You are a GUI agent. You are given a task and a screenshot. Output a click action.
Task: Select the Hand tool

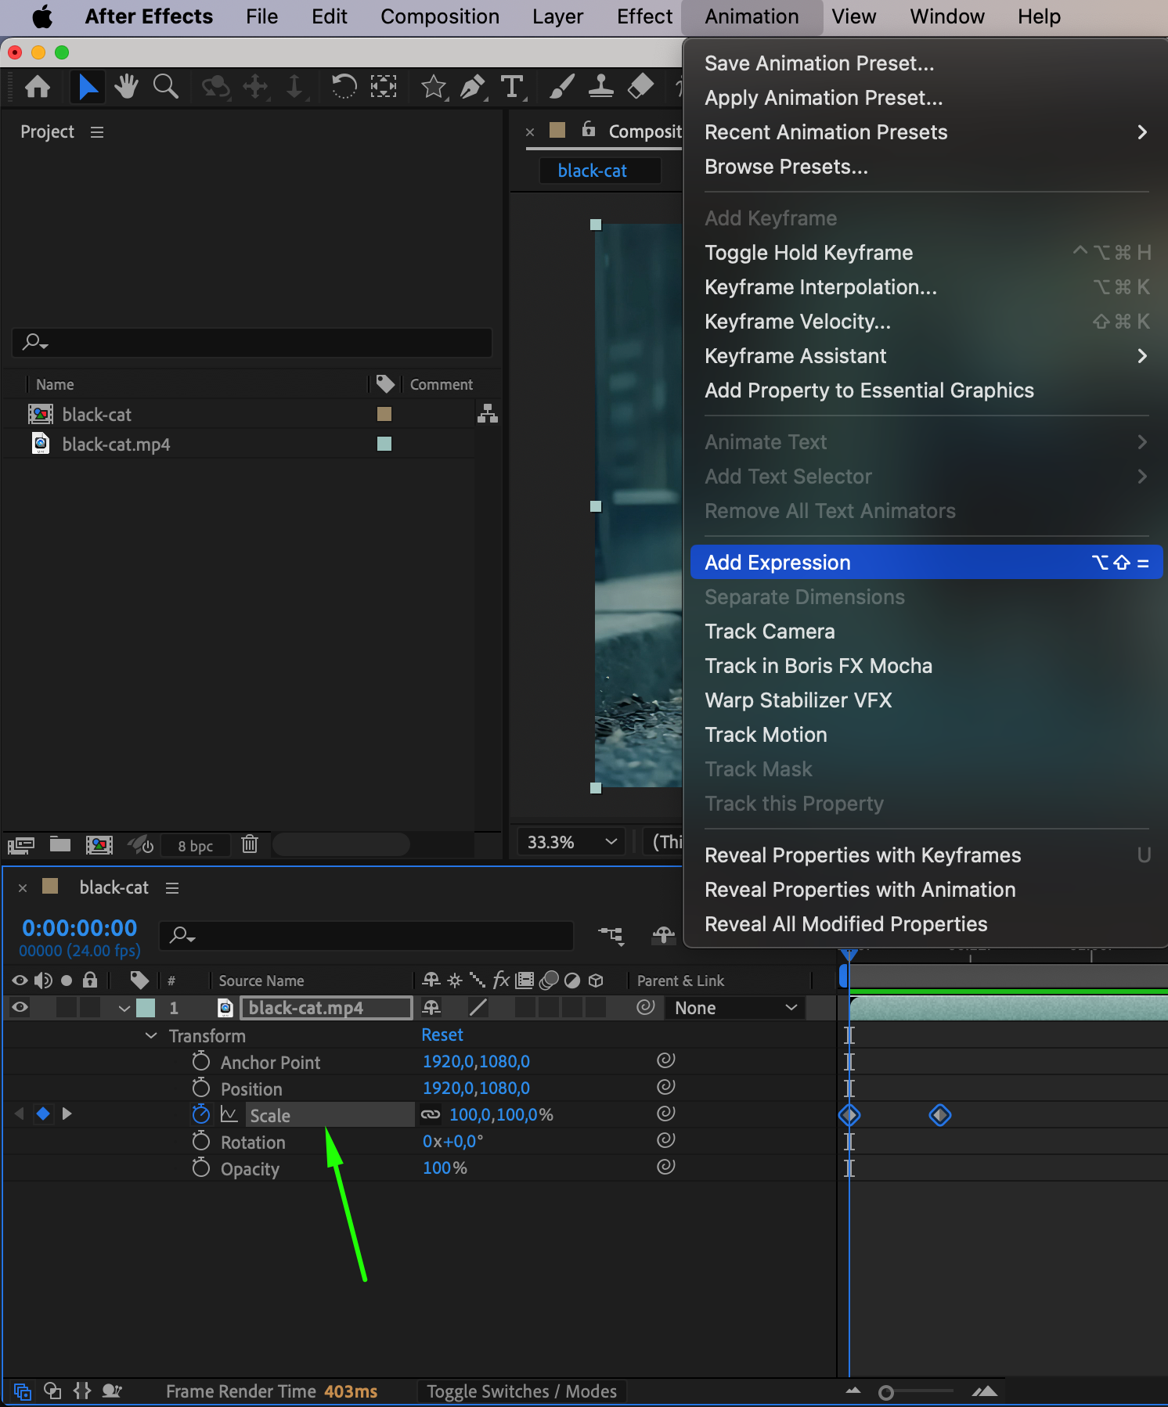[x=126, y=86]
